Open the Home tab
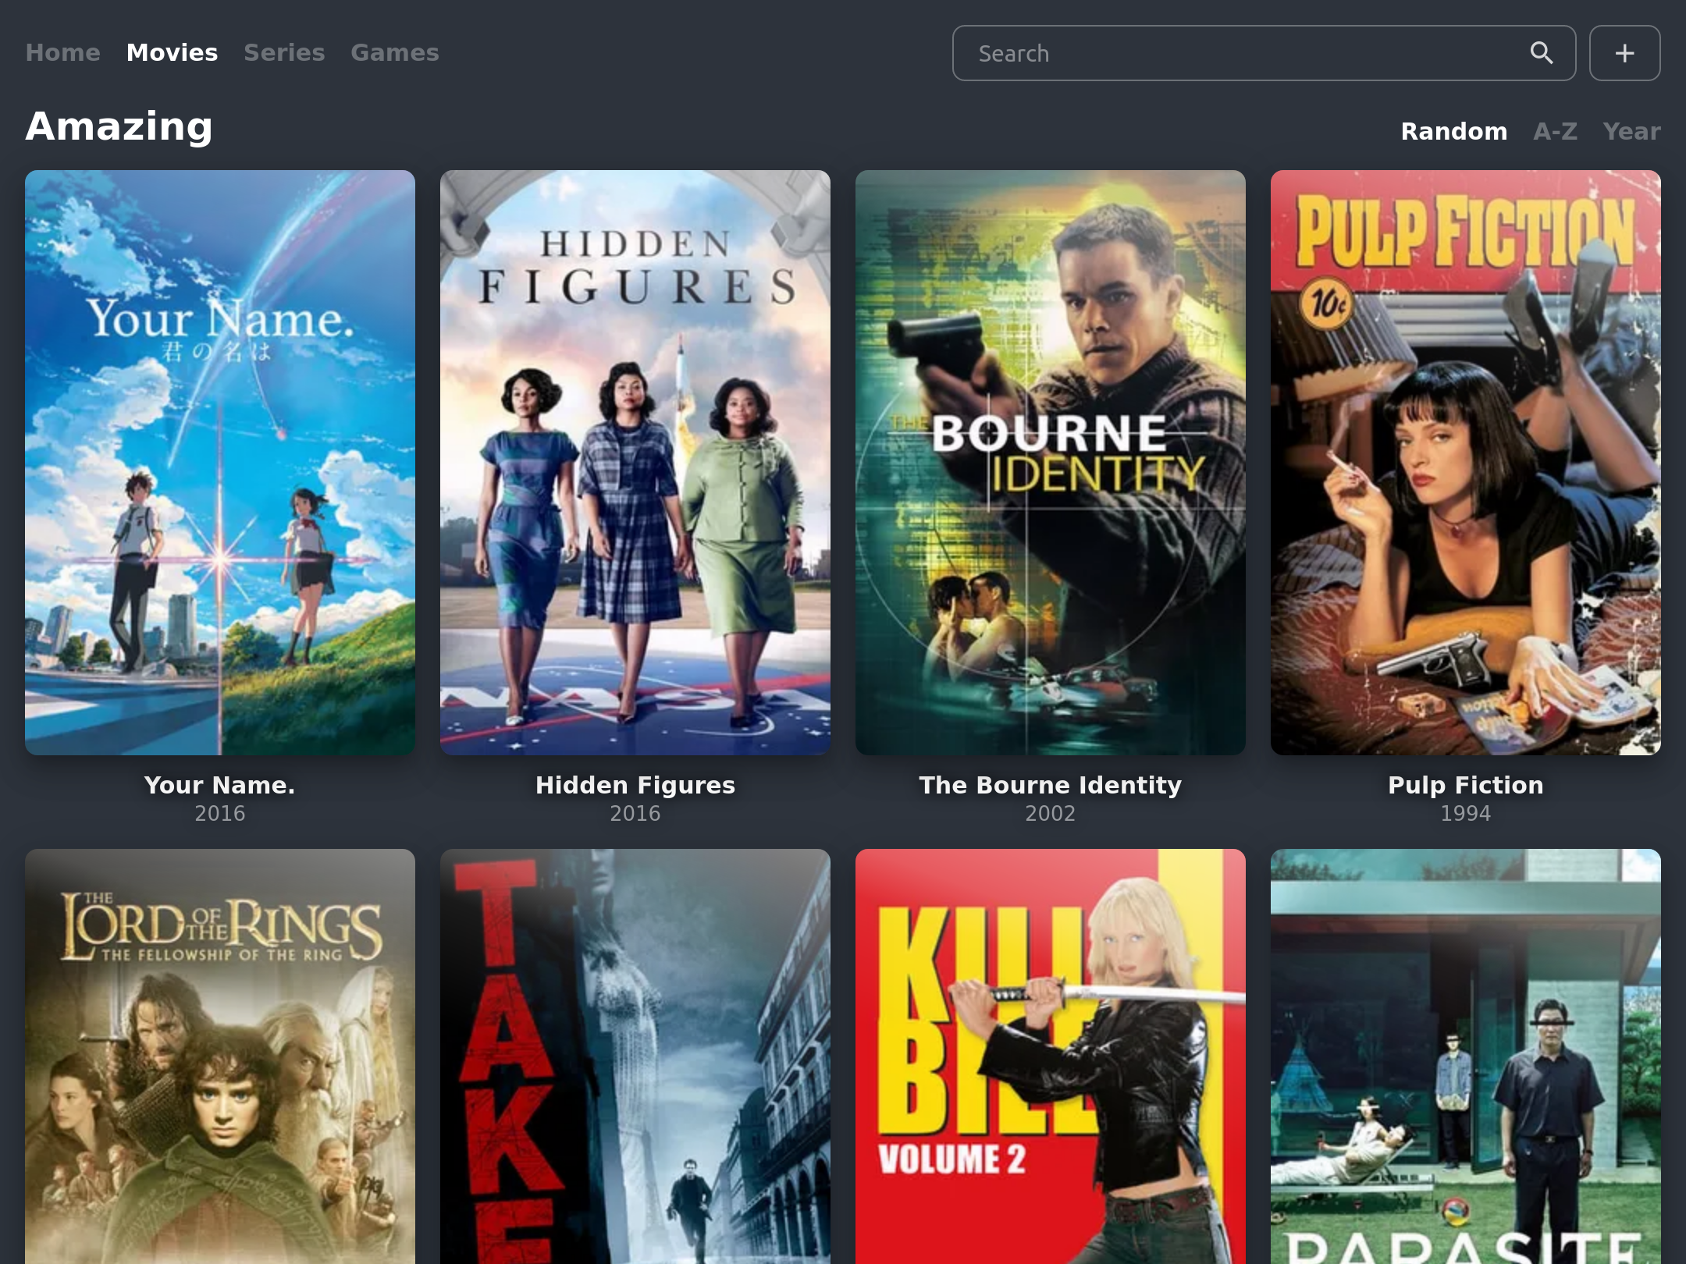 [62, 53]
